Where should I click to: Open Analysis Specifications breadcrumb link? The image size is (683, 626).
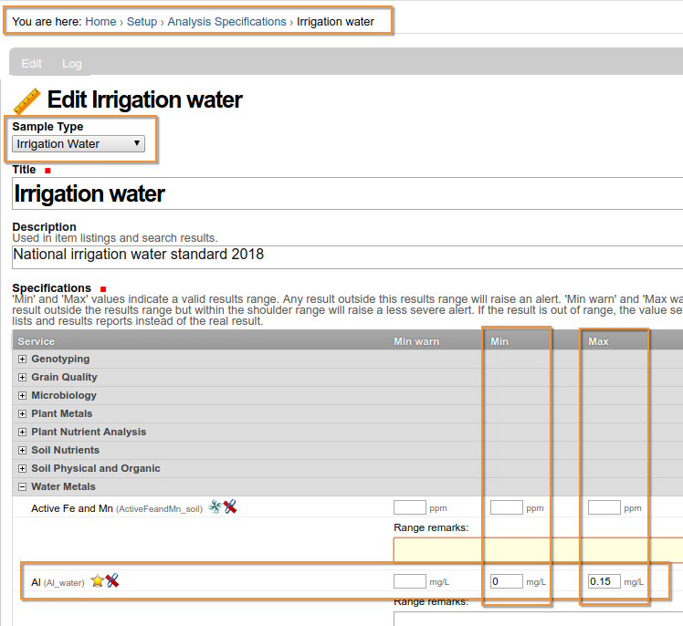[226, 21]
